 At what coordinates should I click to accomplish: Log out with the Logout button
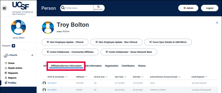click(x=210, y=8)
